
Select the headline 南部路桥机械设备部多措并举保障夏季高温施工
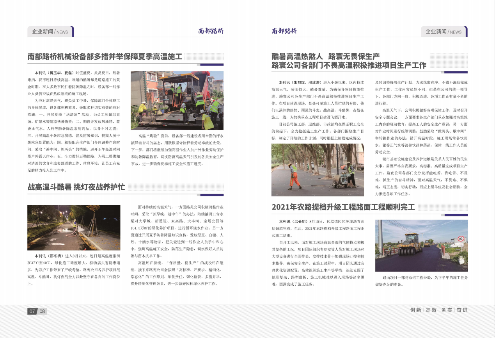[105, 57]
